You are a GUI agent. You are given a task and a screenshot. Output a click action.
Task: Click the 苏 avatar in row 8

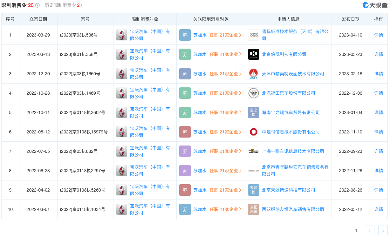pyautogui.click(x=185, y=171)
